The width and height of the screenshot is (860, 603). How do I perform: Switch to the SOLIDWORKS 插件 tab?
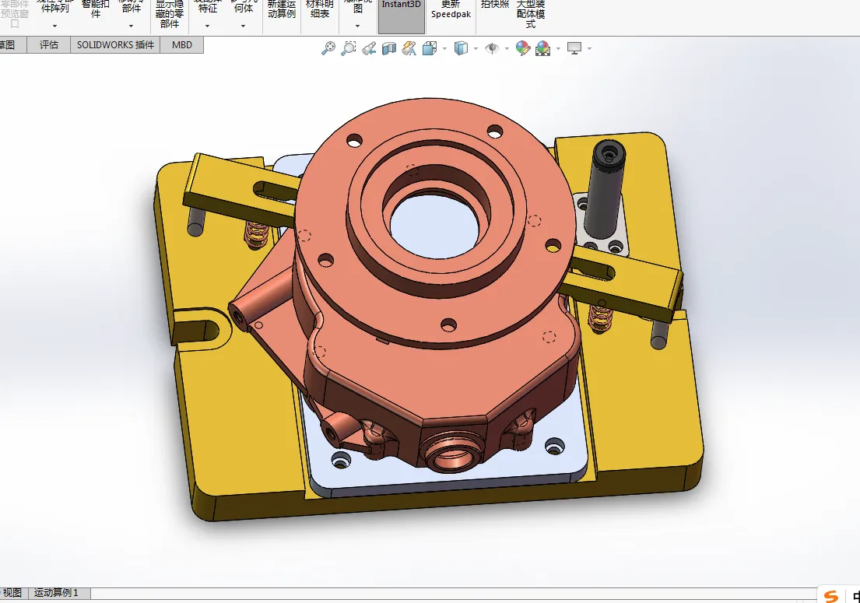click(x=115, y=45)
